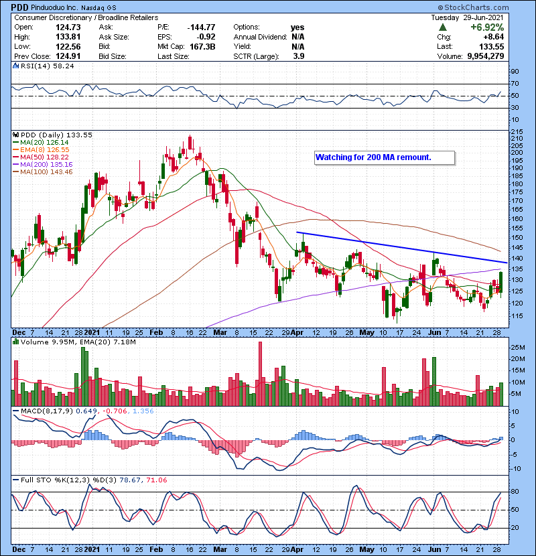Click the +6.92% percent change

coord(487,27)
